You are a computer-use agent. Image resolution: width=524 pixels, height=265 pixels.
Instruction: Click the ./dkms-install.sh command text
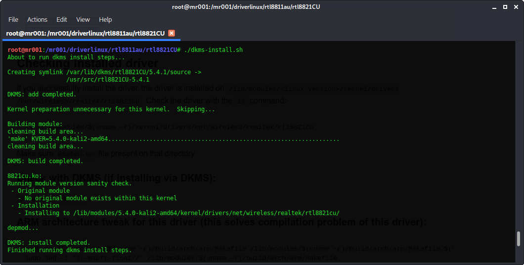[x=213, y=50]
